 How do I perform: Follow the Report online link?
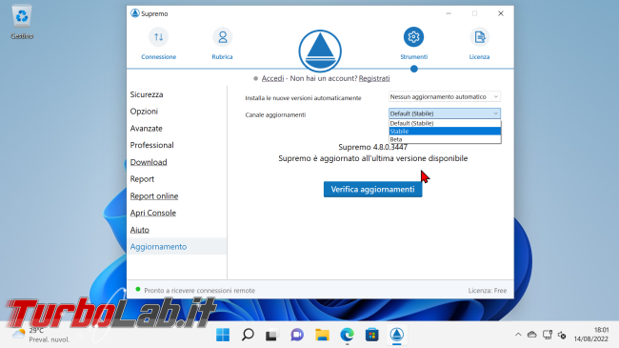point(154,196)
